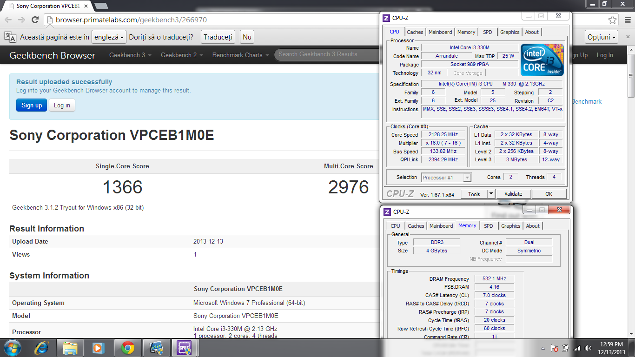Click the battery power tray icon

coord(566,348)
